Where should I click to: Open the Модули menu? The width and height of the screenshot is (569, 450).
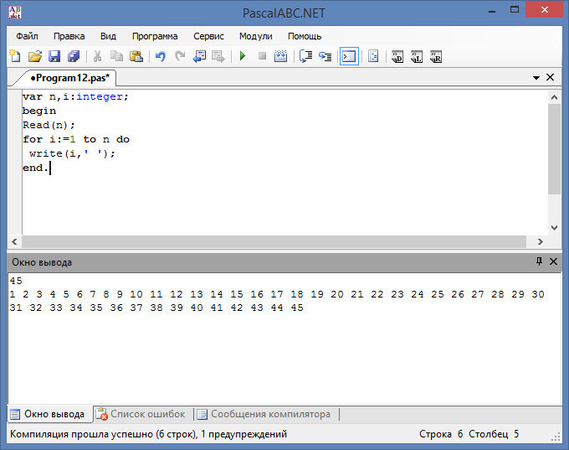[x=256, y=36]
